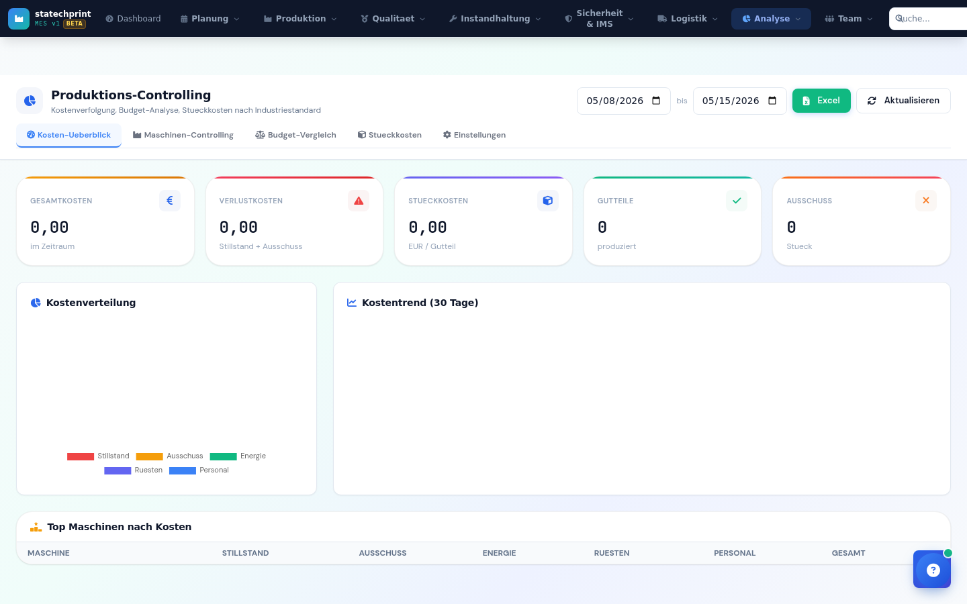
Task: Switch to the Kosten-Ueberblick tab
Action: point(68,135)
